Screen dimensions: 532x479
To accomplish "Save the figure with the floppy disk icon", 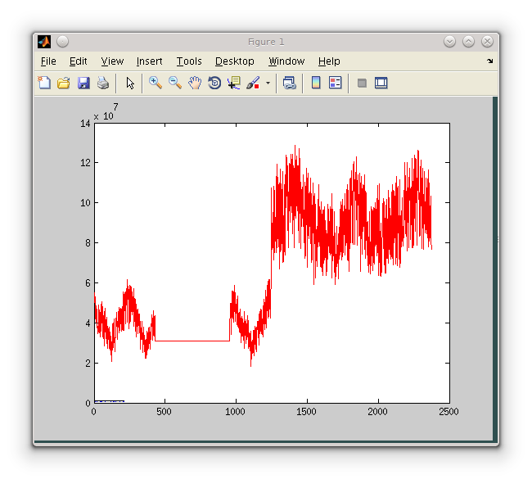I will point(83,83).
